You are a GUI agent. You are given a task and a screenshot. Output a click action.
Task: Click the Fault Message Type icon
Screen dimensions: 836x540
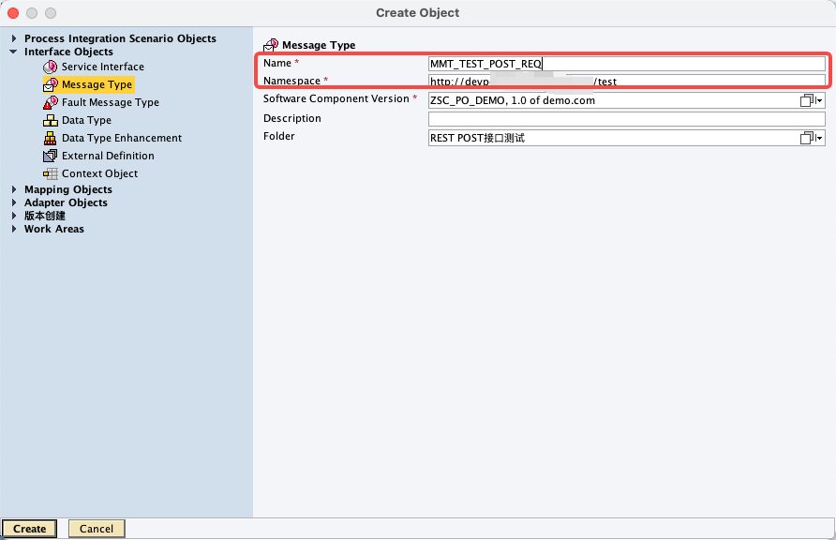[50, 102]
